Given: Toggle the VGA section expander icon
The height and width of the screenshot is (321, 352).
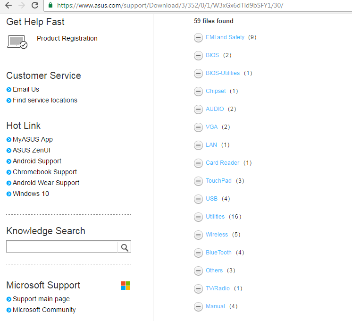Looking at the screenshot, I should click(x=199, y=127).
